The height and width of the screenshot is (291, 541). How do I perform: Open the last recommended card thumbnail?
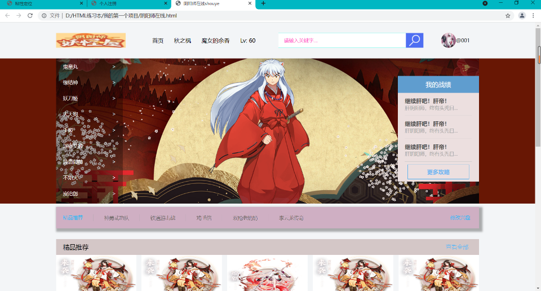(438, 273)
